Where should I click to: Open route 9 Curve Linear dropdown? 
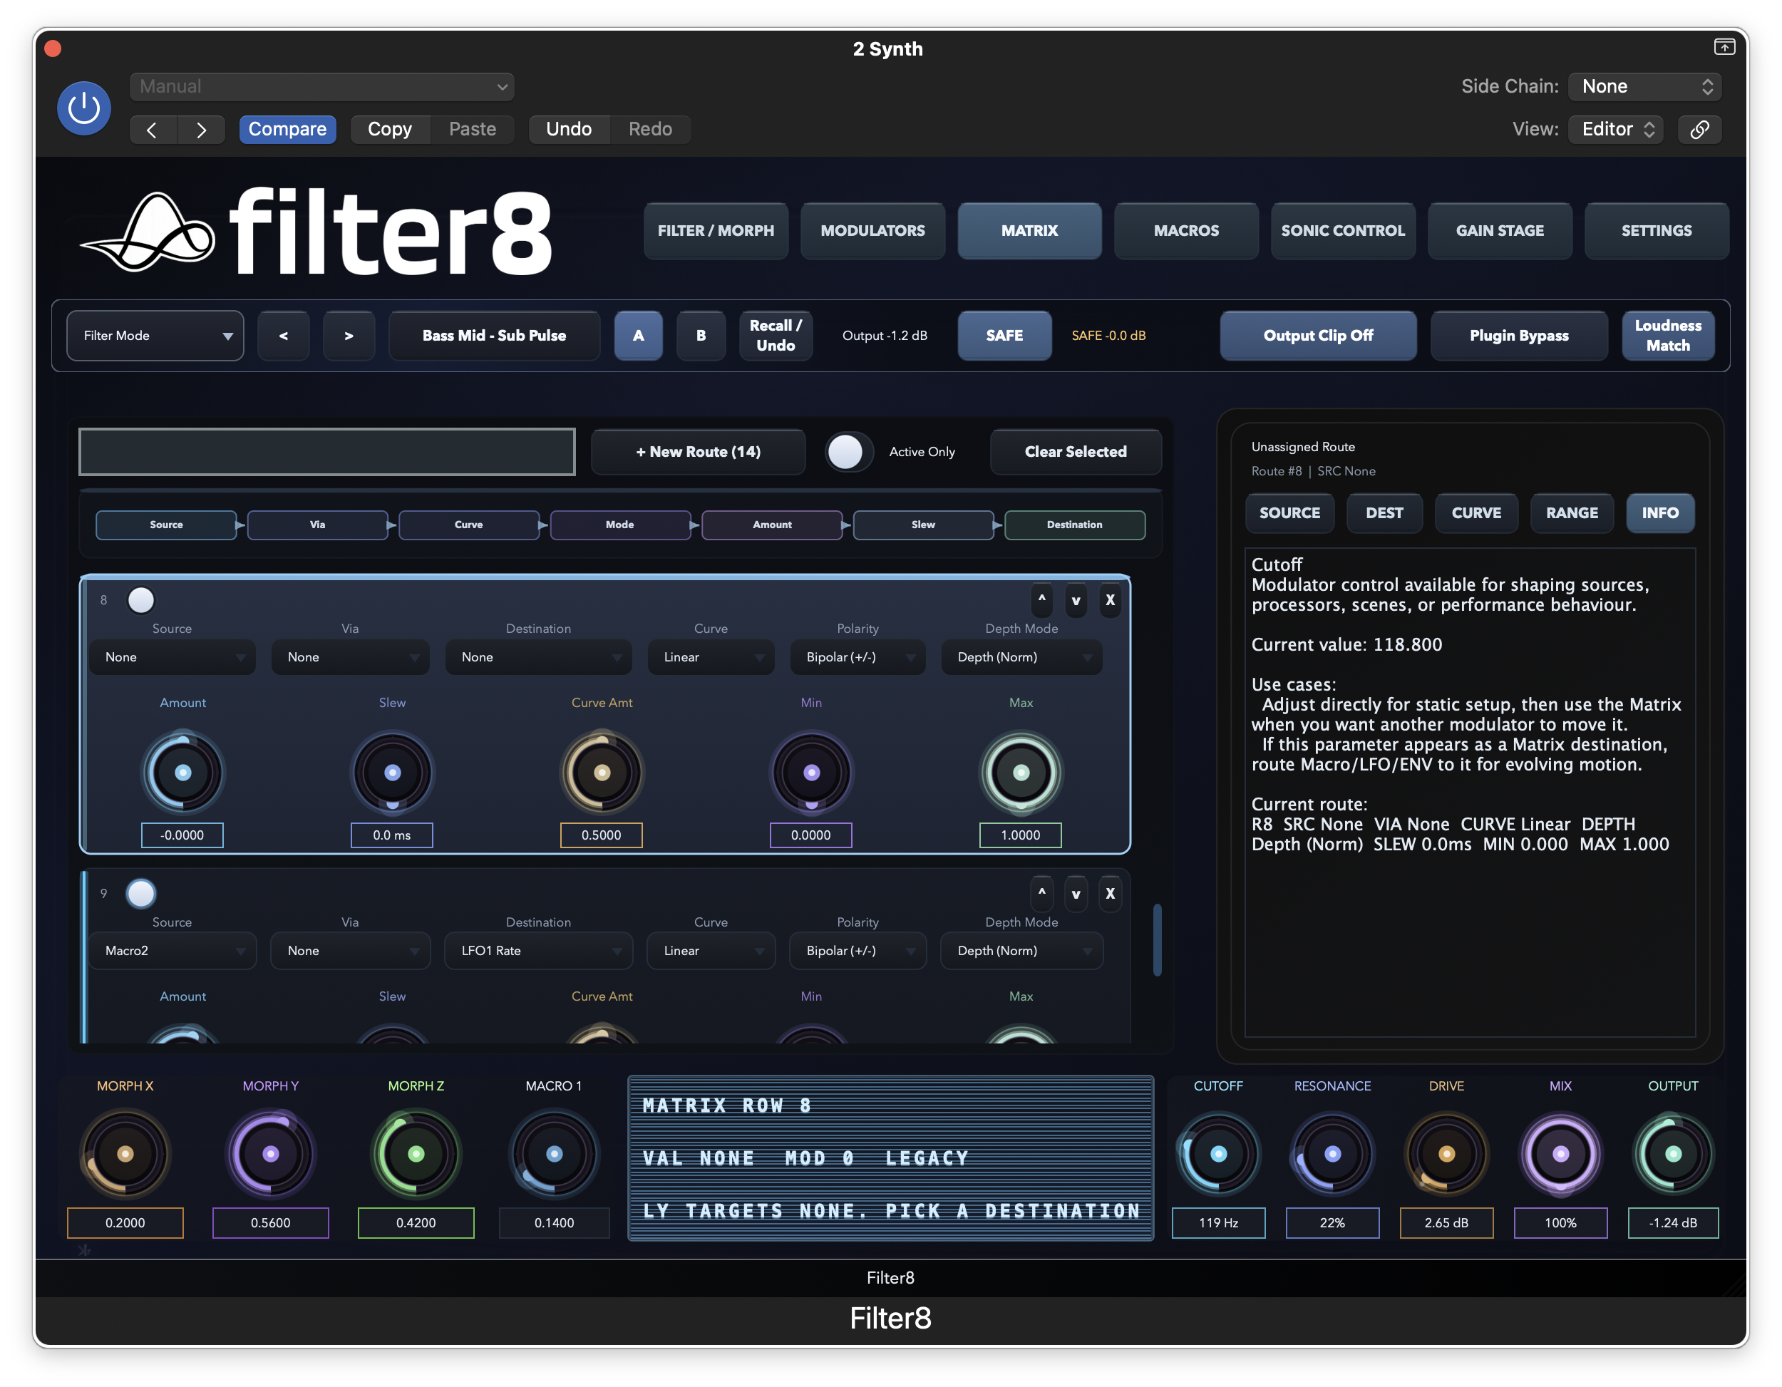click(x=711, y=952)
